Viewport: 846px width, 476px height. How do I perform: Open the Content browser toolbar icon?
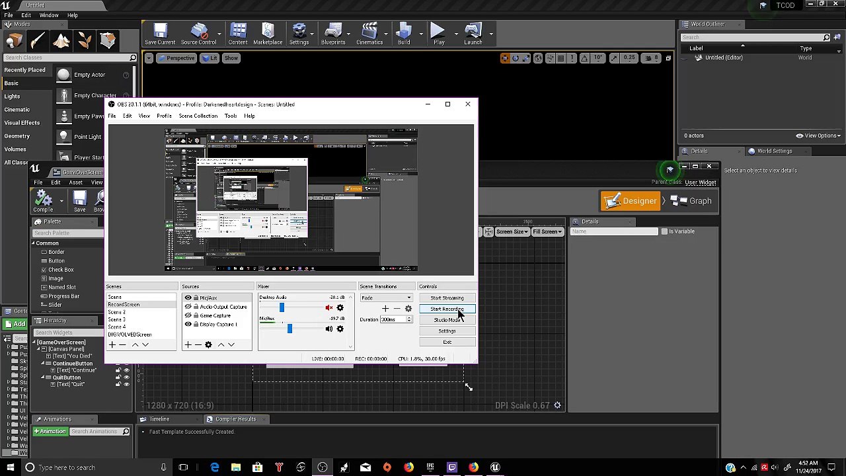[x=238, y=34]
